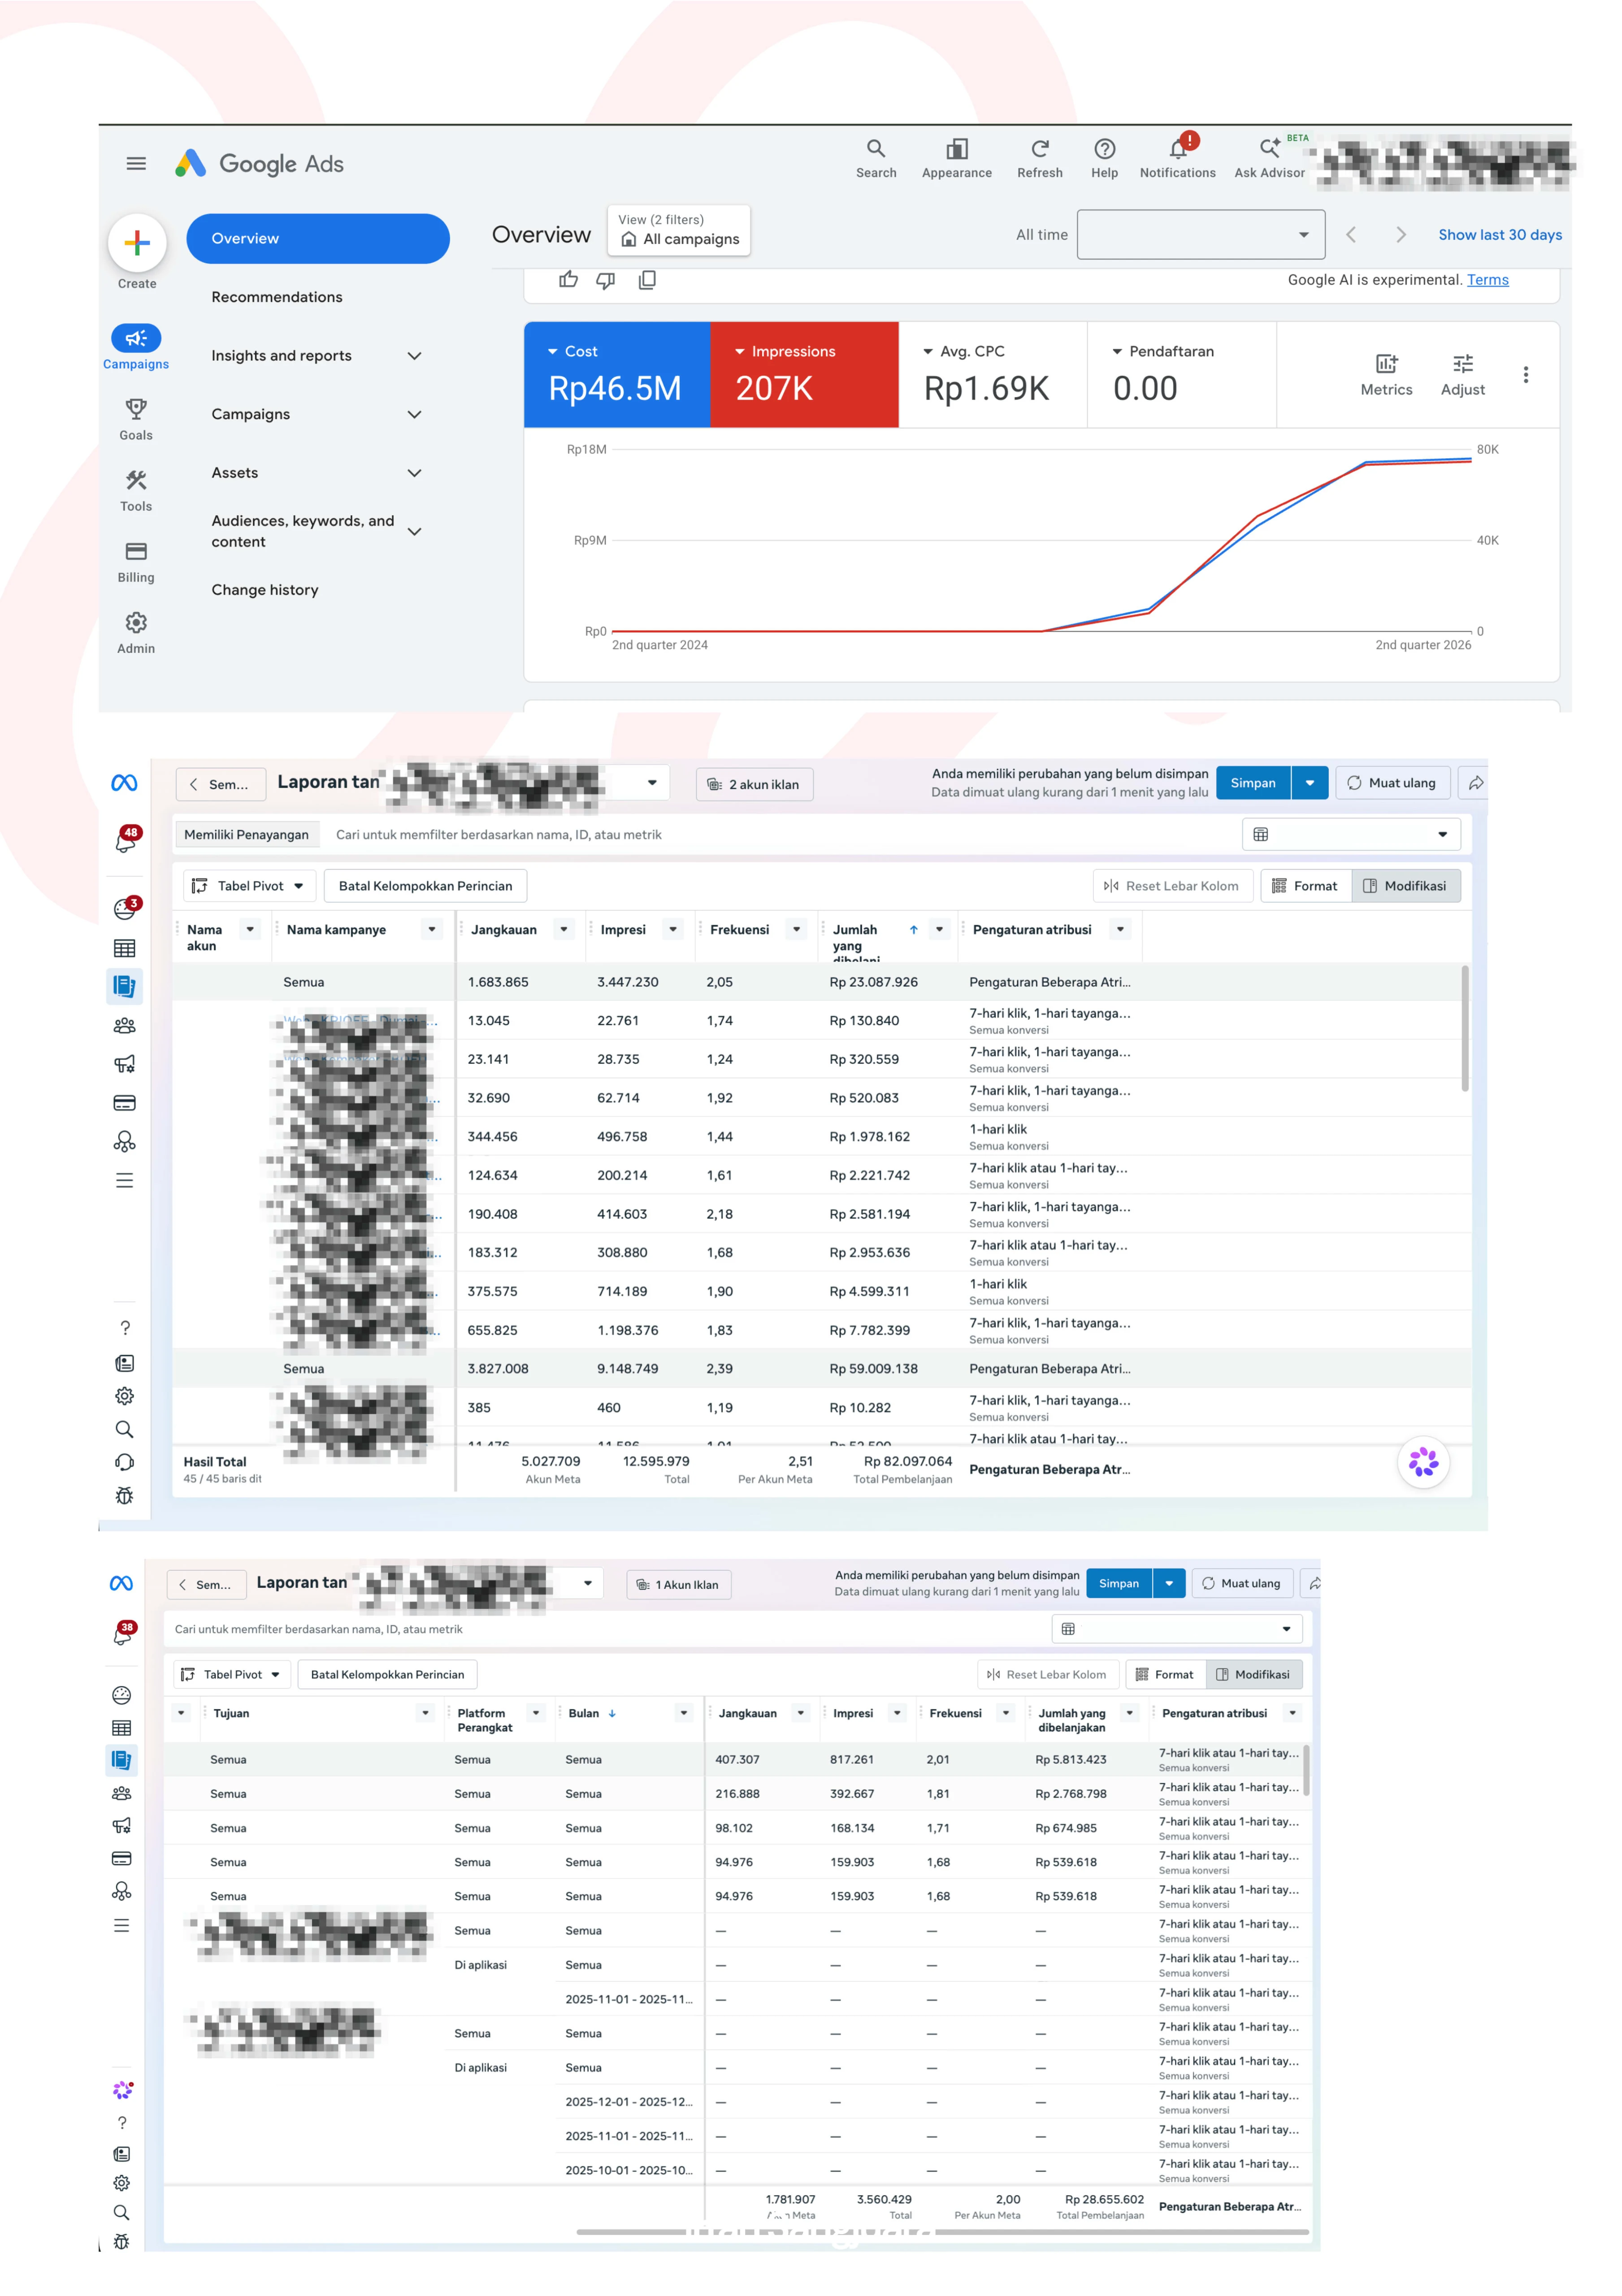Open Tools in the Google Ads rail

[136, 490]
